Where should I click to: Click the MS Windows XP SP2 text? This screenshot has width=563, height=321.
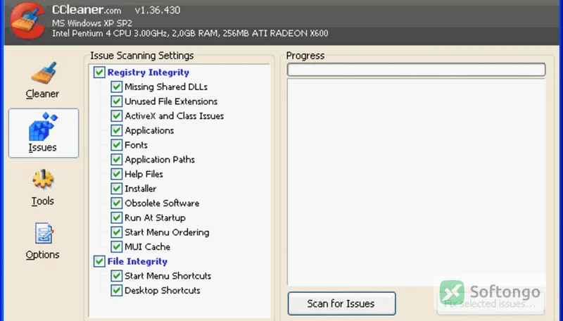[92, 23]
